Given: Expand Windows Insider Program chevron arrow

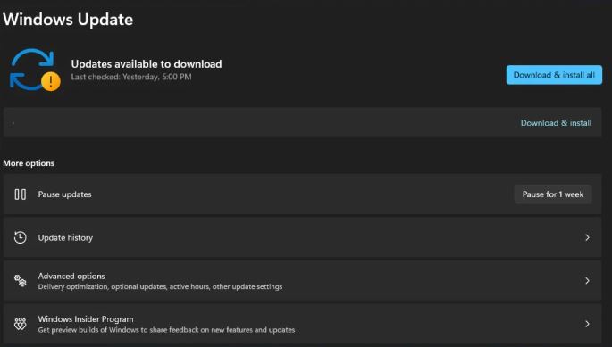Looking at the screenshot, I should 587,324.
